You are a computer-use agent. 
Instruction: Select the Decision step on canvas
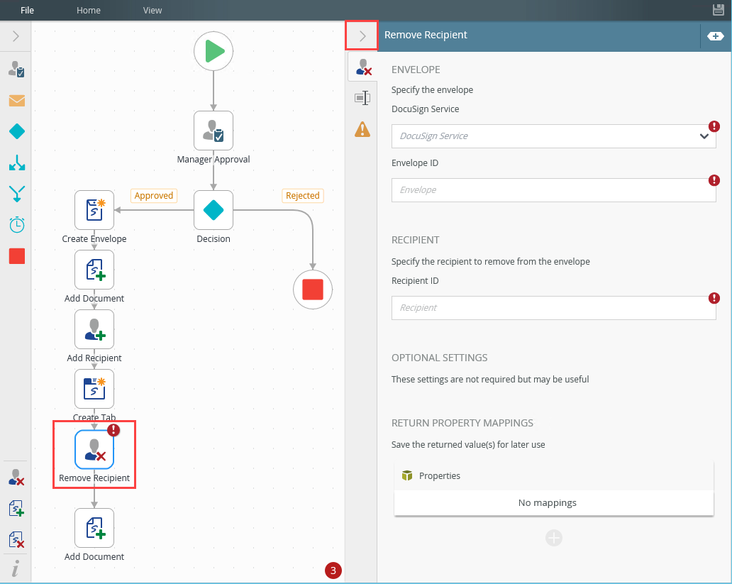click(x=213, y=210)
